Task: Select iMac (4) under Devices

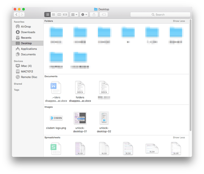Action: [x=24, y=66]
